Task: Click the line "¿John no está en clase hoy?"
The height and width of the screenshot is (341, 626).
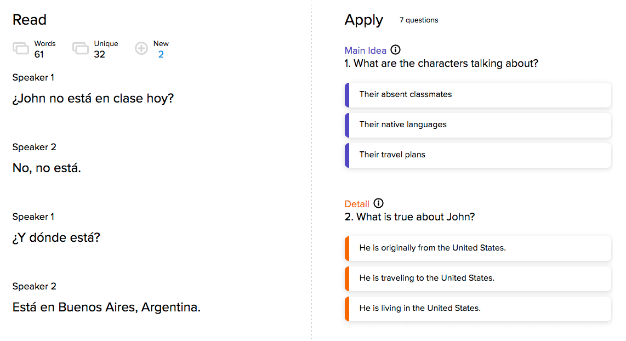Action: click(93, 99)
